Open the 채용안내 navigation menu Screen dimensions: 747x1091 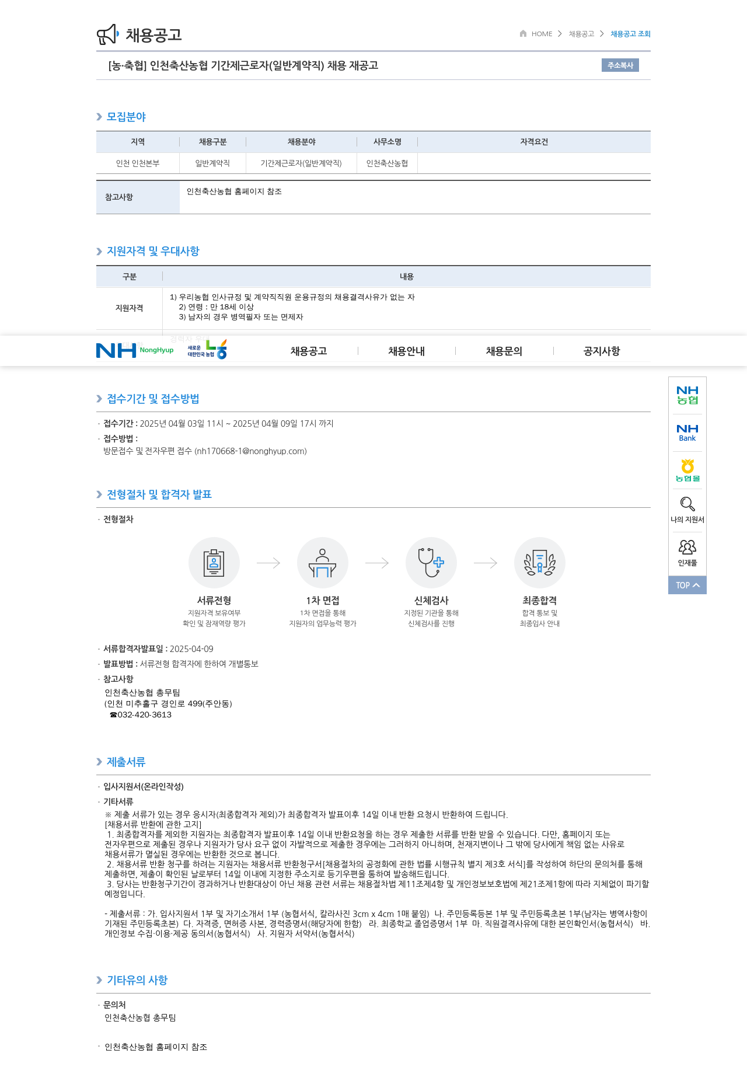pos(407,351)
